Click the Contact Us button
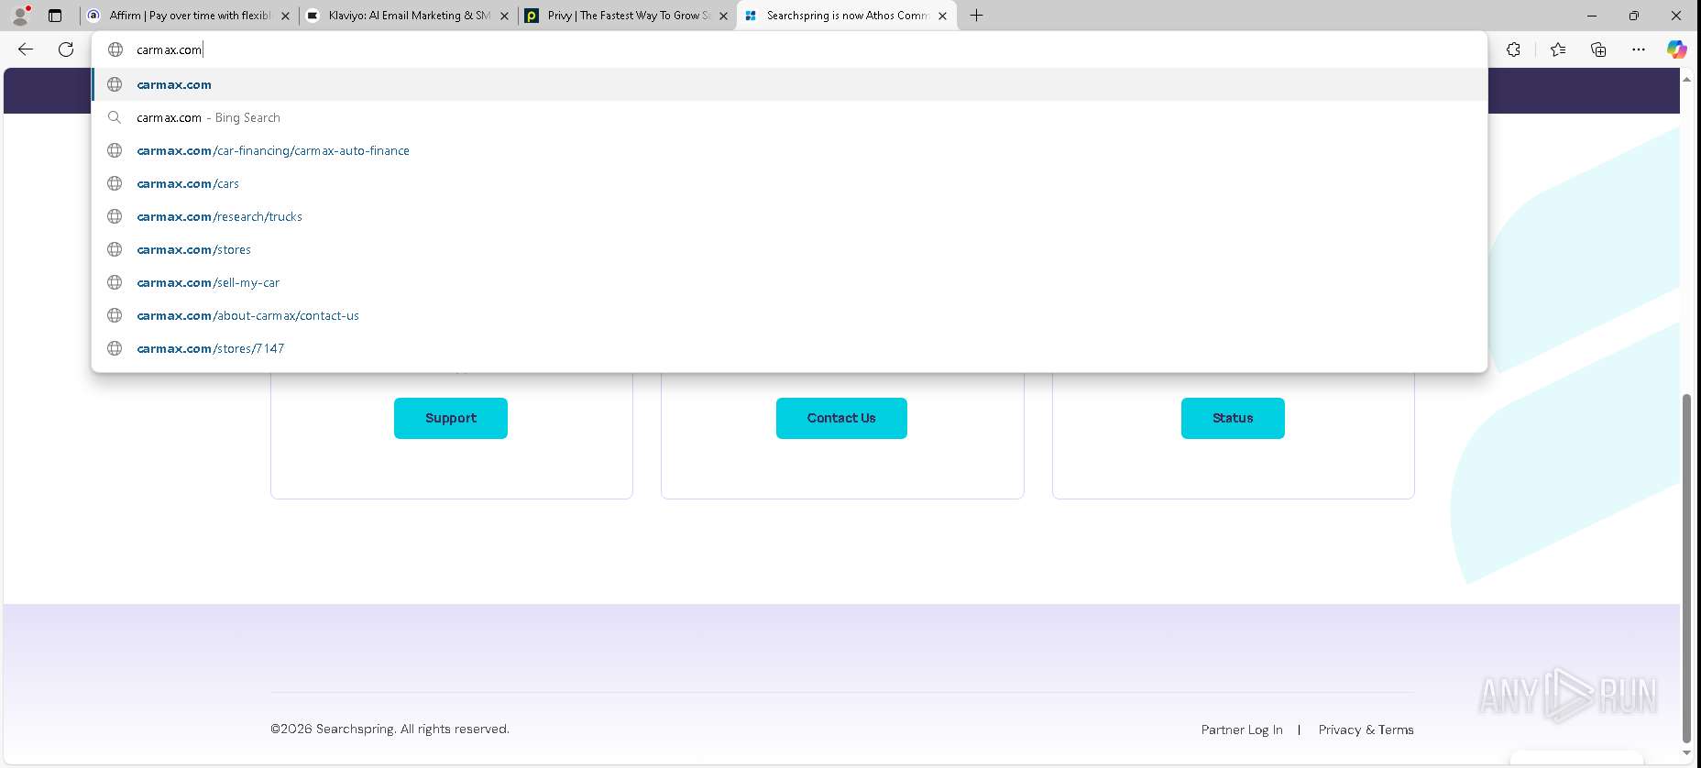This screenshot has height=768, width=1701. point(841,418)
